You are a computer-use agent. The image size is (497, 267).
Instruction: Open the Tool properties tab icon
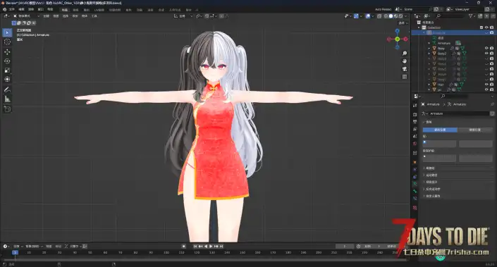(x=415, y=106)
